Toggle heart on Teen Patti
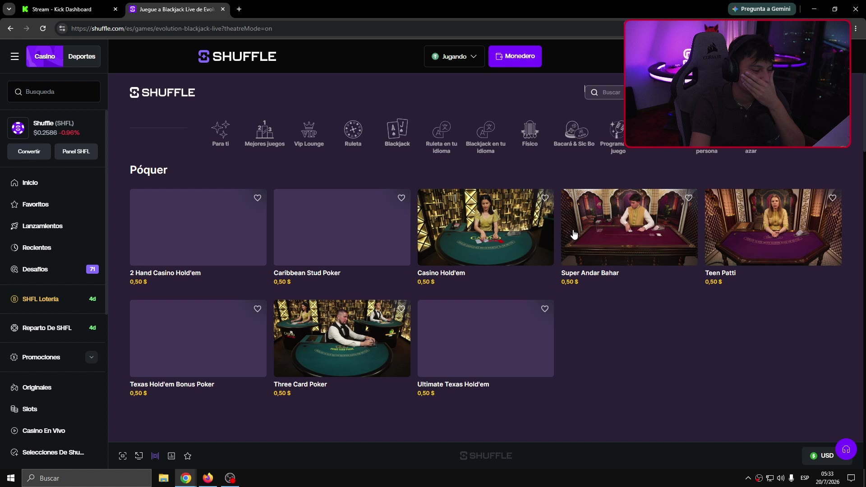Viewport: 866px width, 487px height. pos(833,198)
